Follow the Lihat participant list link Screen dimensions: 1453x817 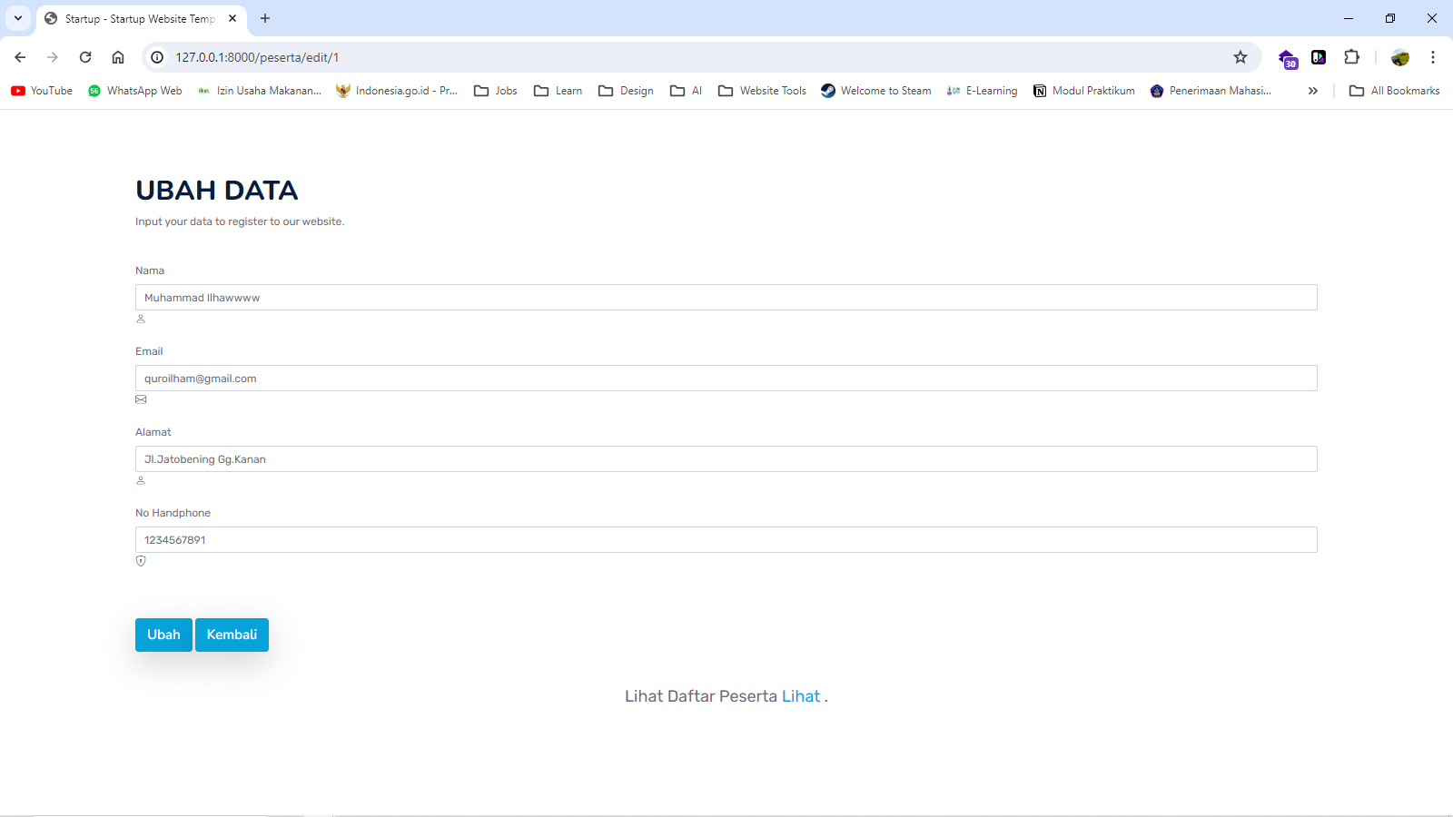(800, 696)
